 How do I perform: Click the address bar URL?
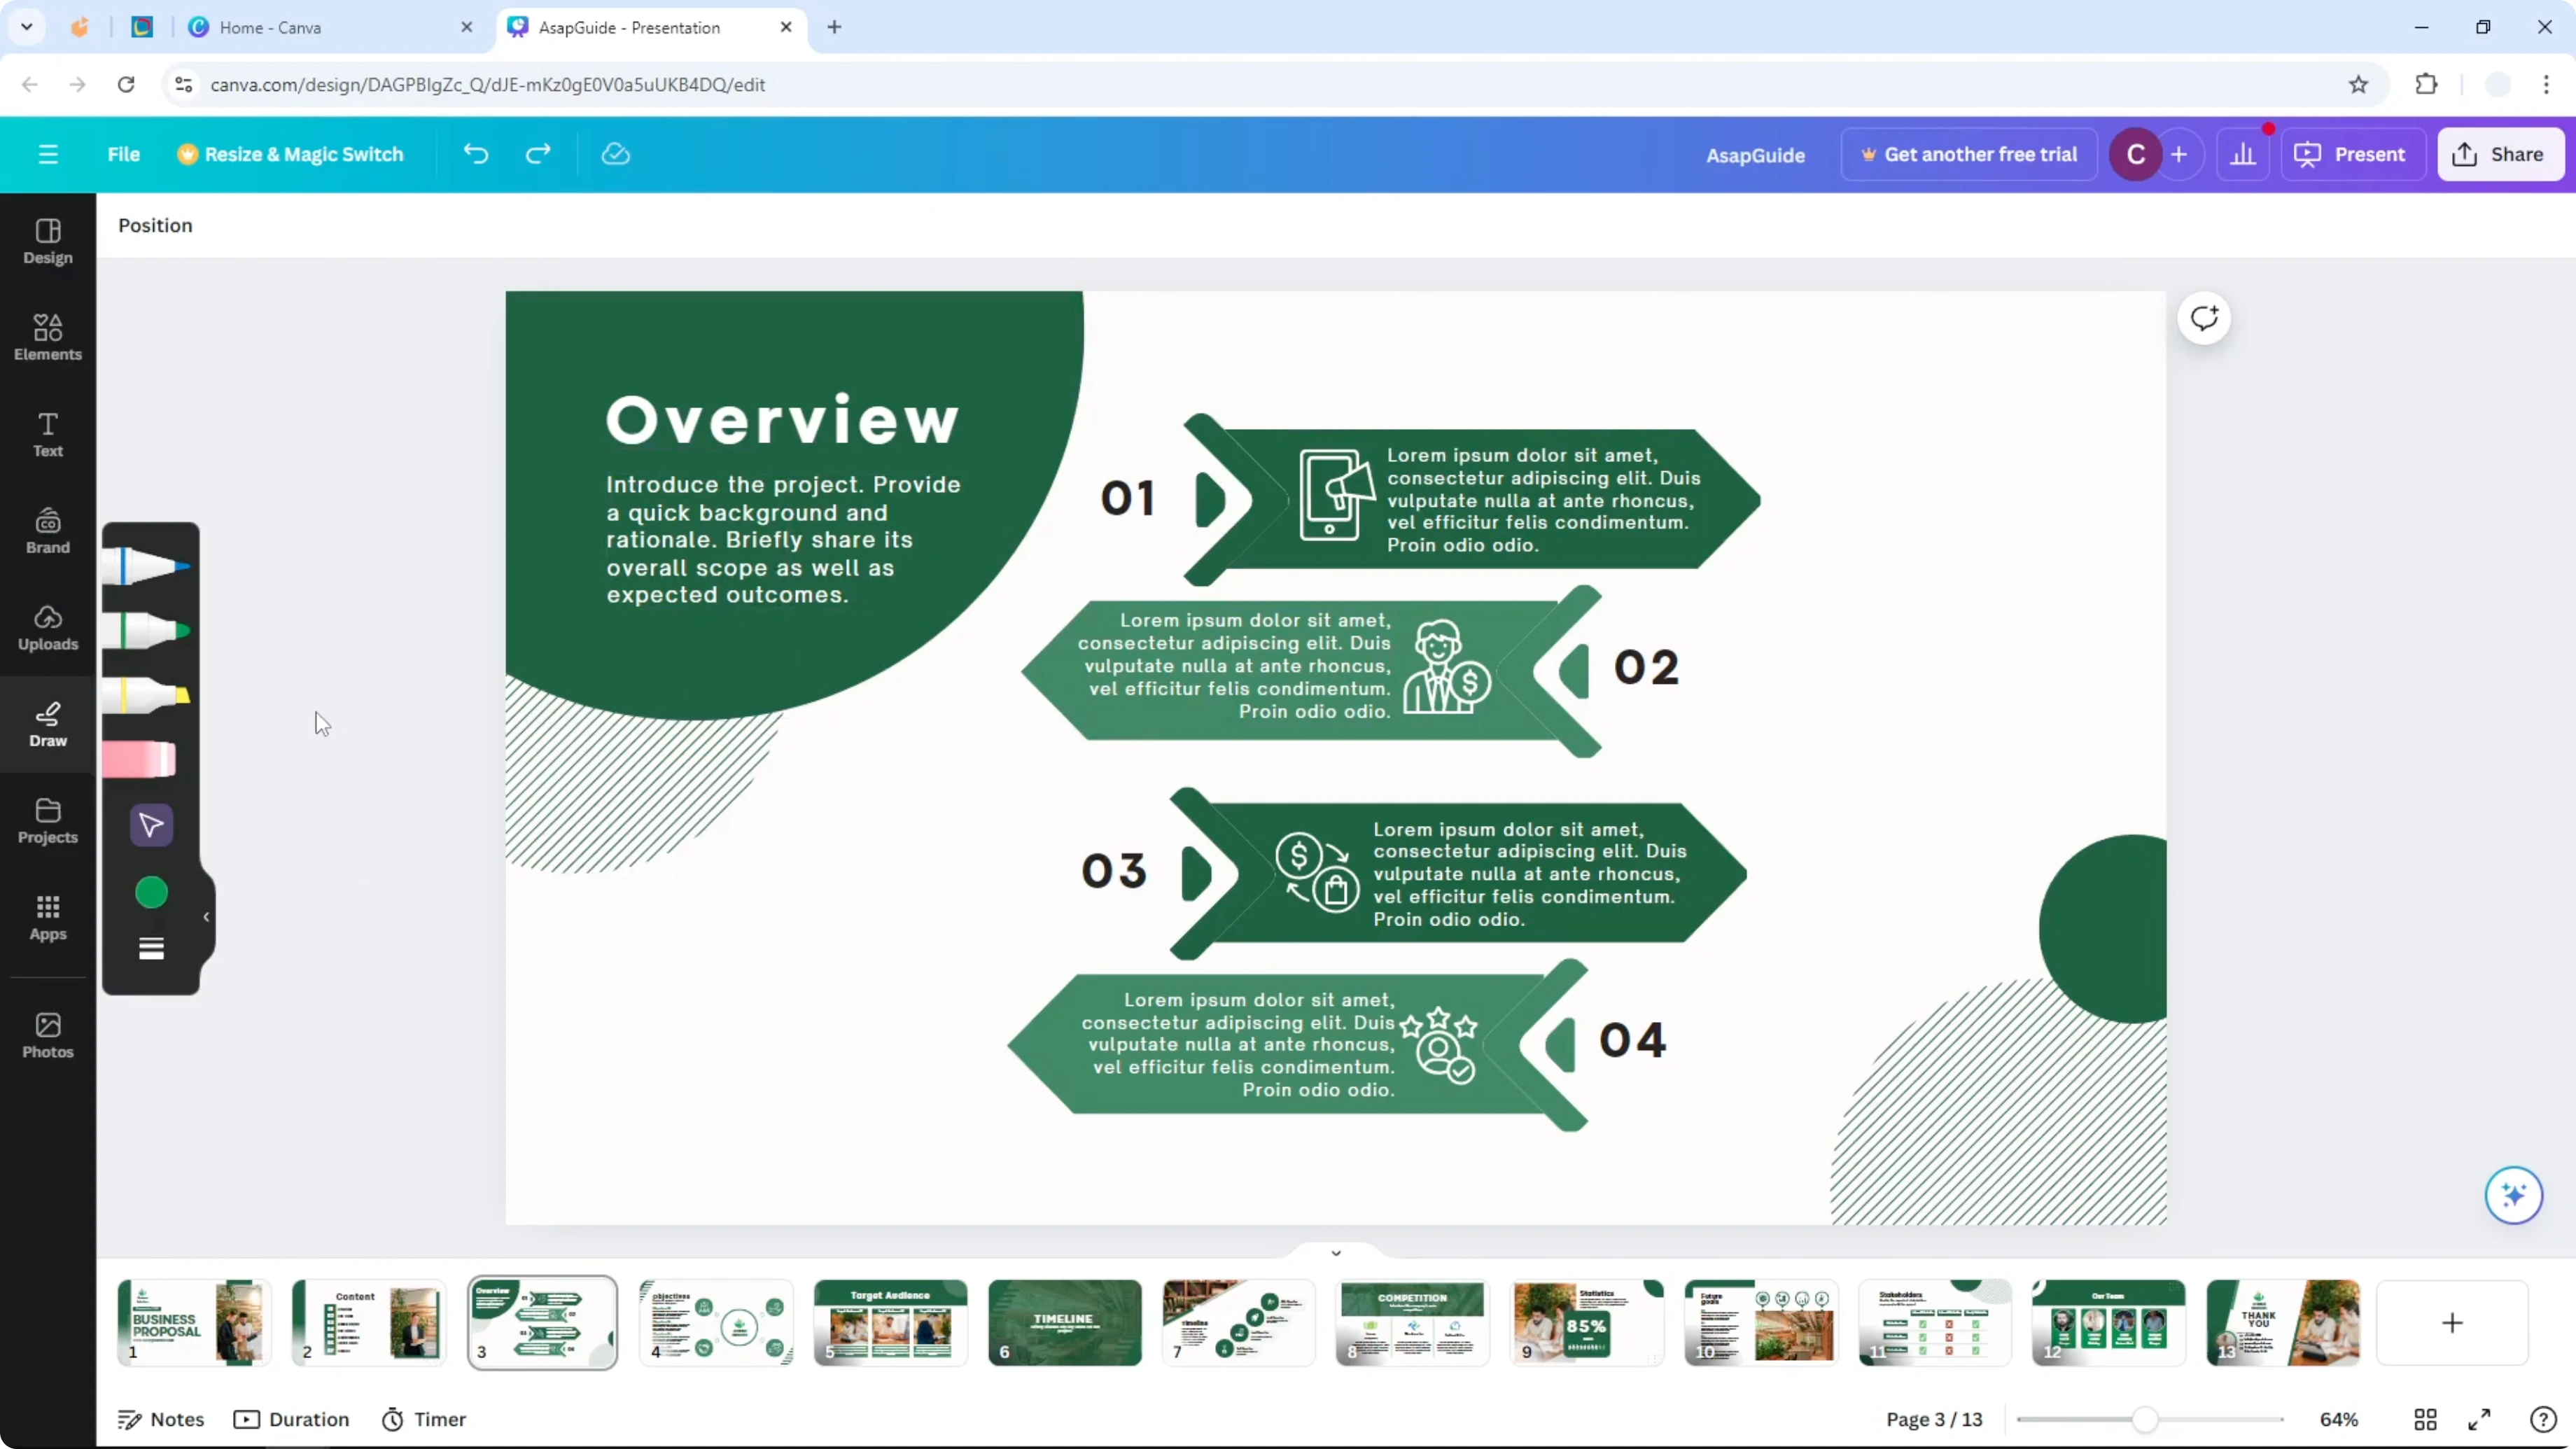click(488, 84)
